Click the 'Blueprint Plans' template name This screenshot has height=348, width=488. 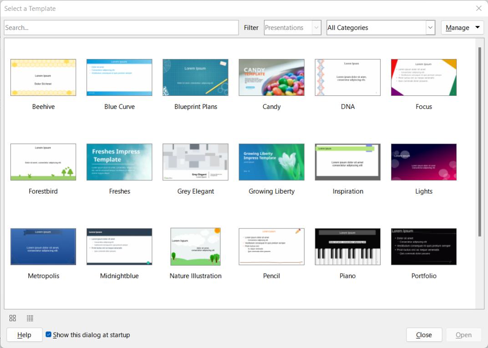(x=195, y=107)
